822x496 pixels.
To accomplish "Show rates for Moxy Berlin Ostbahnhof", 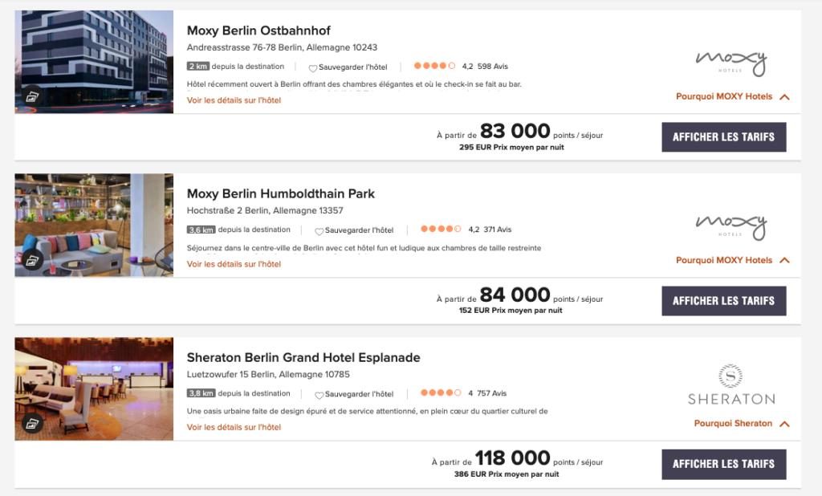I will click(723, 137).
